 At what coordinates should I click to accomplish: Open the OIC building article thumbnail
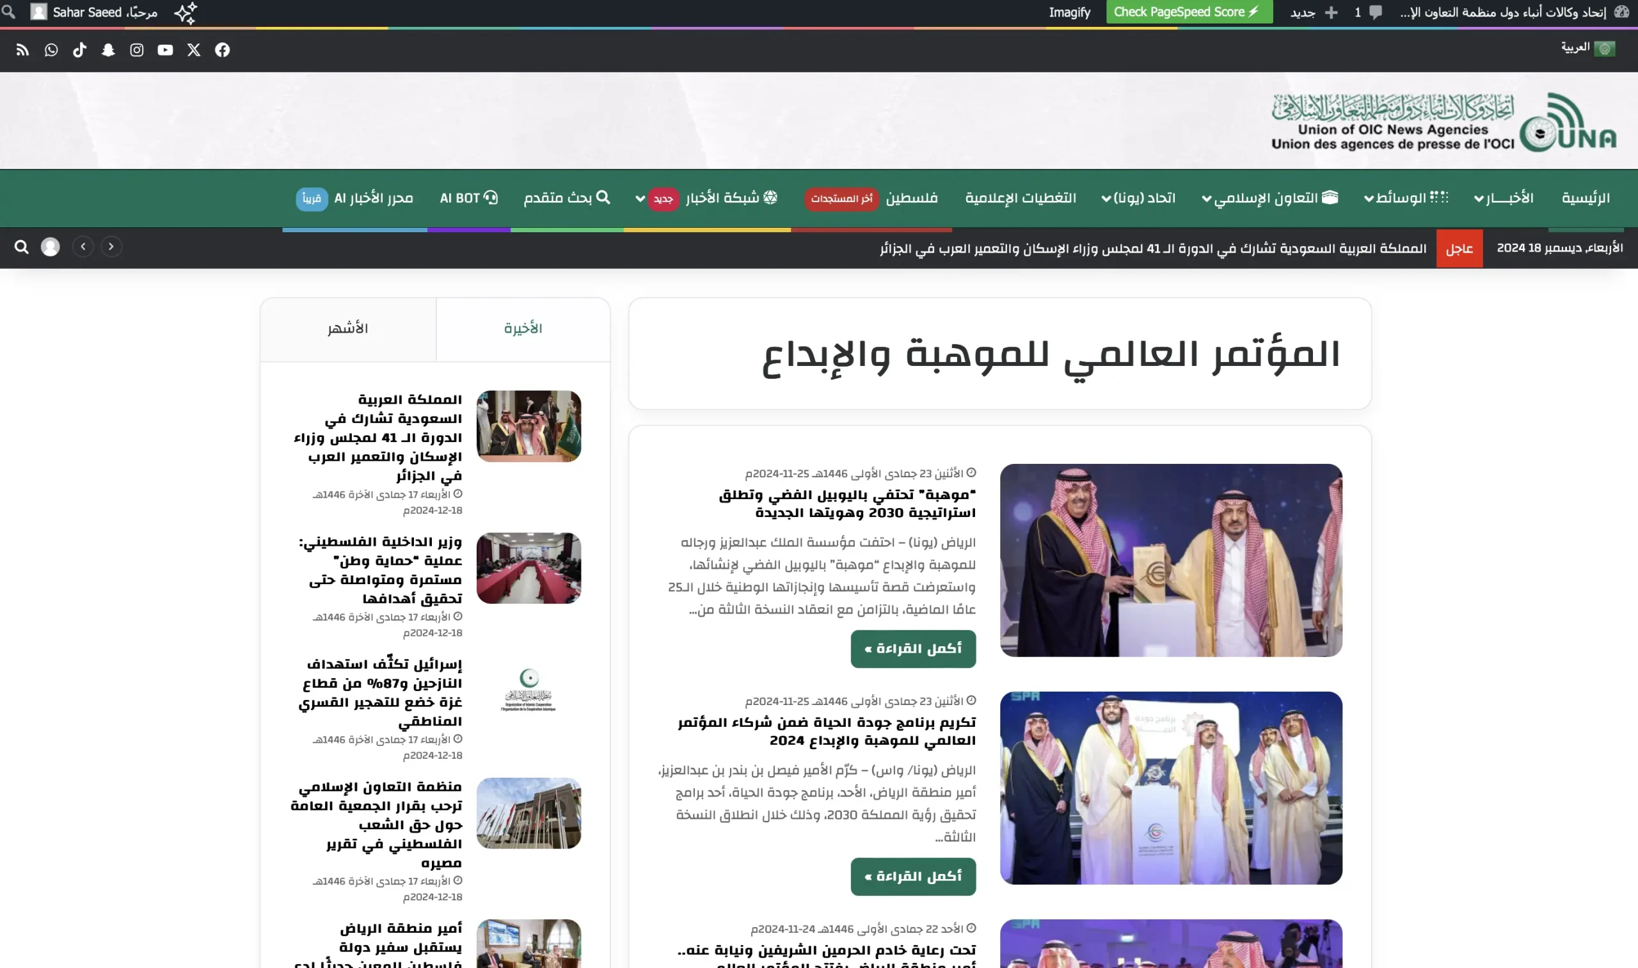click(529, 813)
